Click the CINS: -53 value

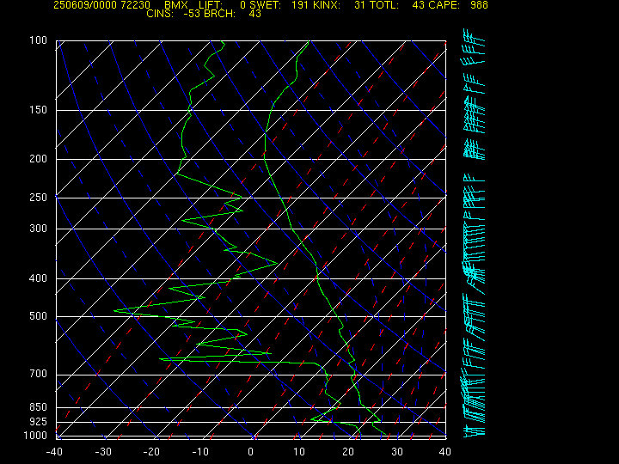[x=172, y=14]
